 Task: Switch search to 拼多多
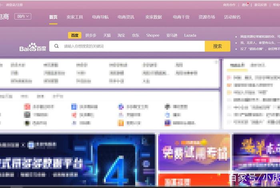91,35
